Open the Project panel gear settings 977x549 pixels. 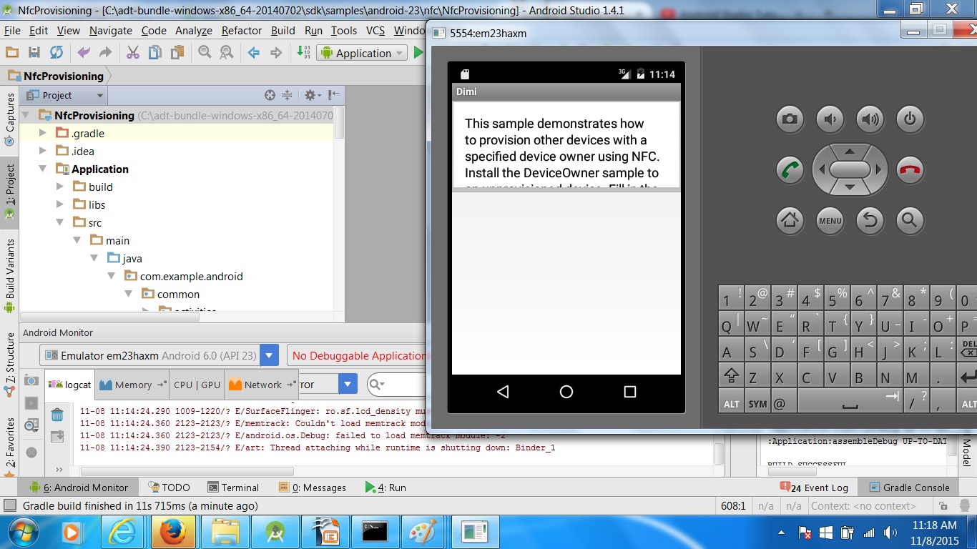pyautogui.click(x=313, y=95)
